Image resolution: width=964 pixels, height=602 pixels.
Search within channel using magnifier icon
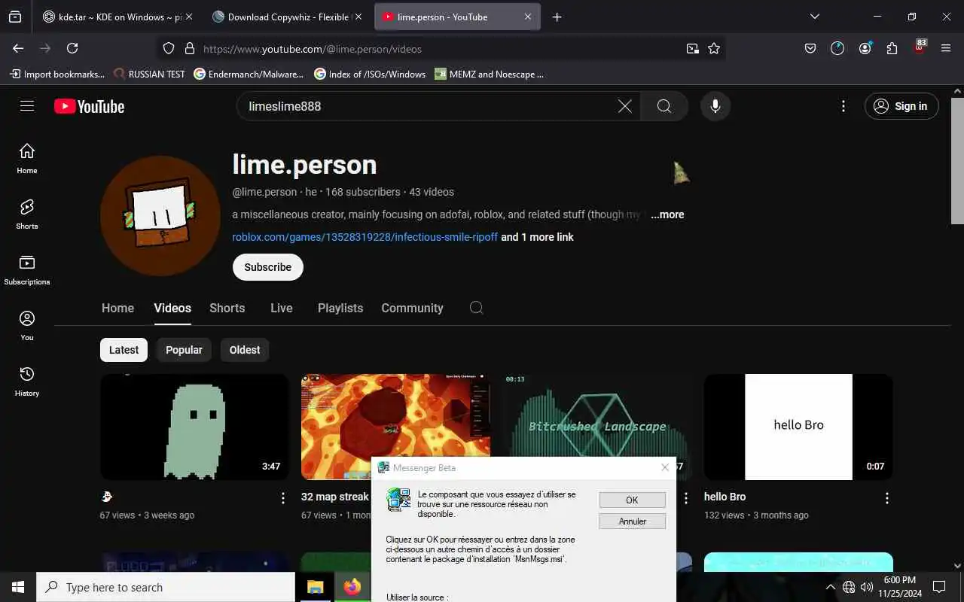coord(476,308)
